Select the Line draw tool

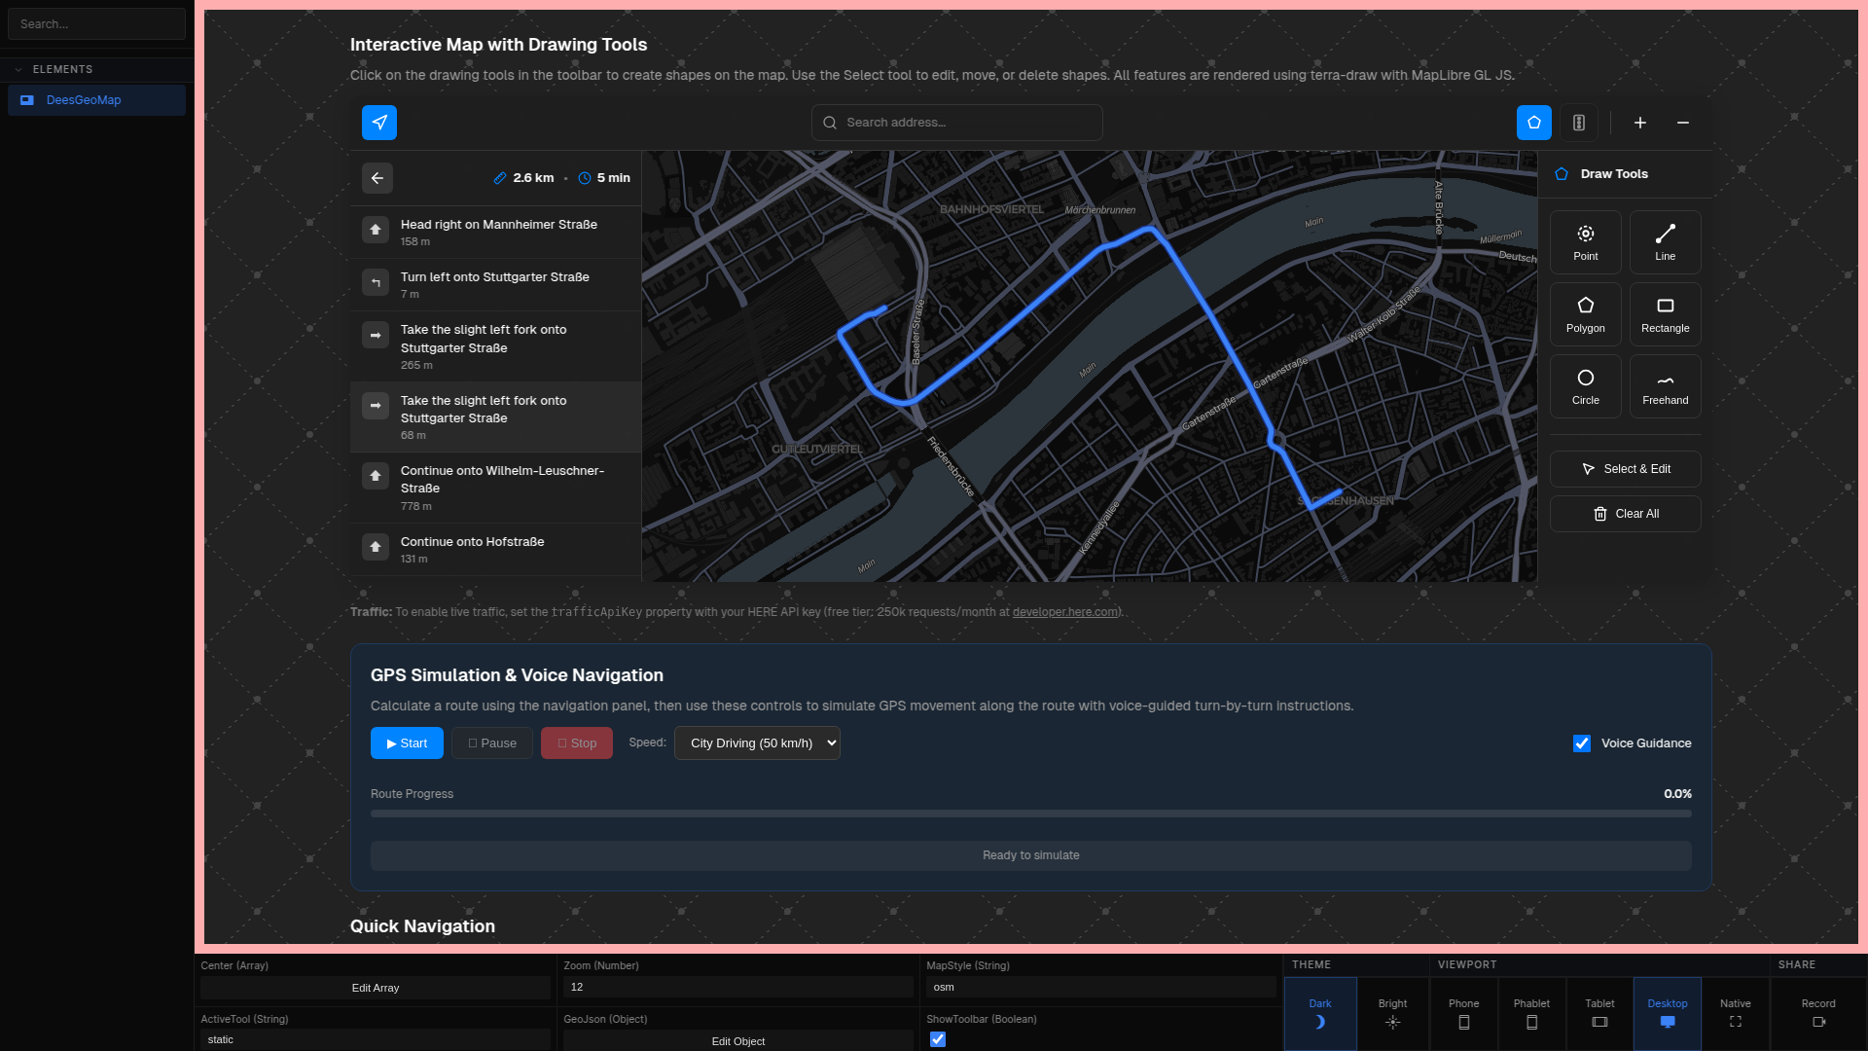(1665, 242)
